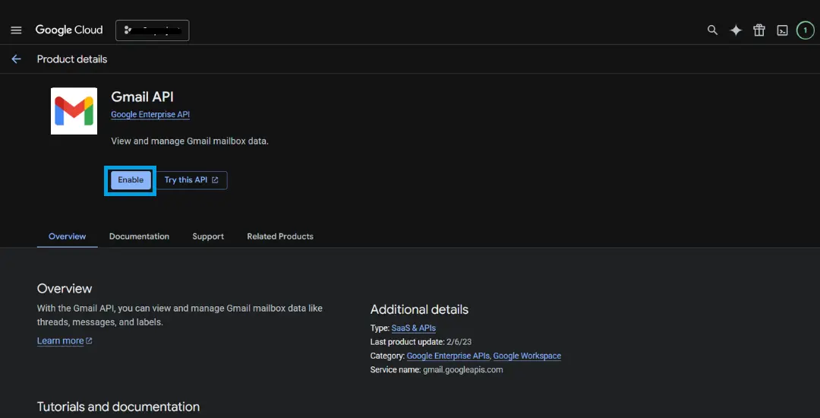Open the SaaS & APIs type link

pyautogui.click(x=414, y=328)
